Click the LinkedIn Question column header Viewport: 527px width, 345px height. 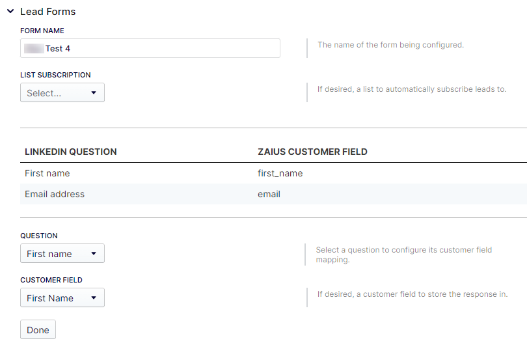click(x=71, y=152)
